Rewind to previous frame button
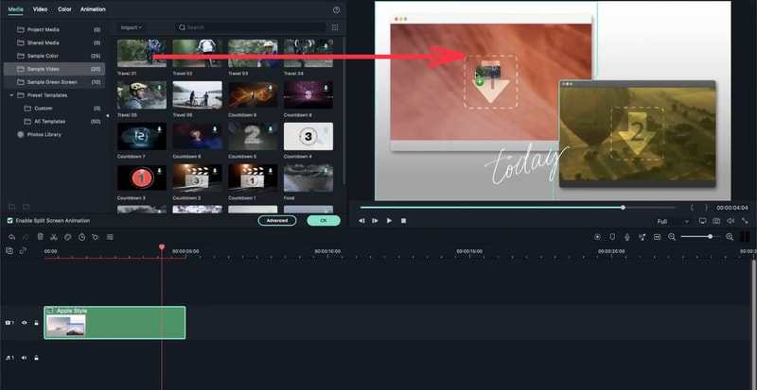This screenshot has width=757, height=390. [x=361, y=221]
